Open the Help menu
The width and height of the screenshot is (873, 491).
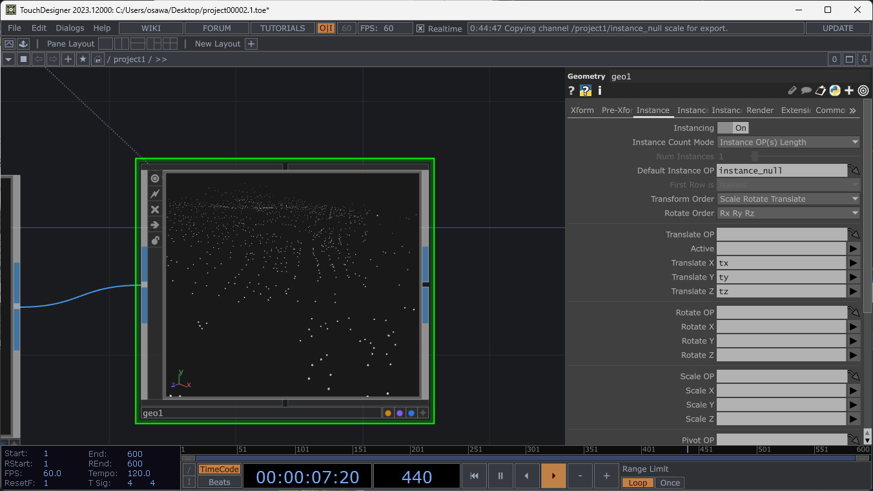tap(102, 28)
